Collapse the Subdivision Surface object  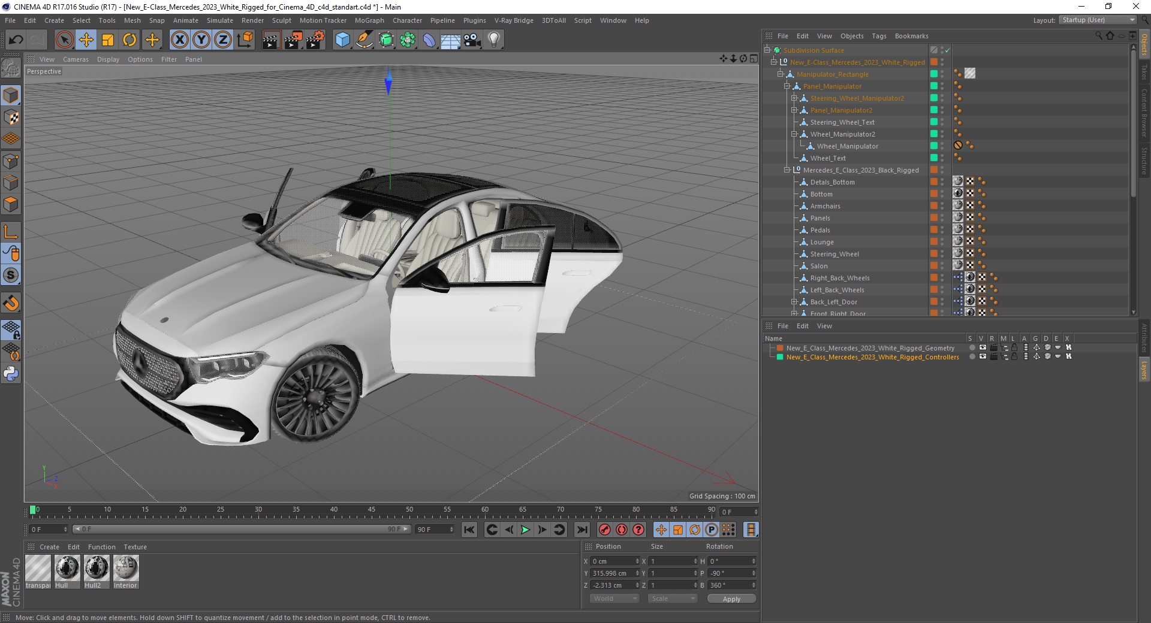[767, 50]
